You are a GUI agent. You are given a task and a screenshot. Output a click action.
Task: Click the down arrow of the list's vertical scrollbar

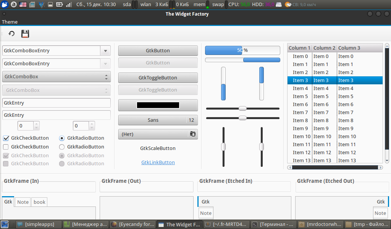pyautogui.click(x=387, y=161)
